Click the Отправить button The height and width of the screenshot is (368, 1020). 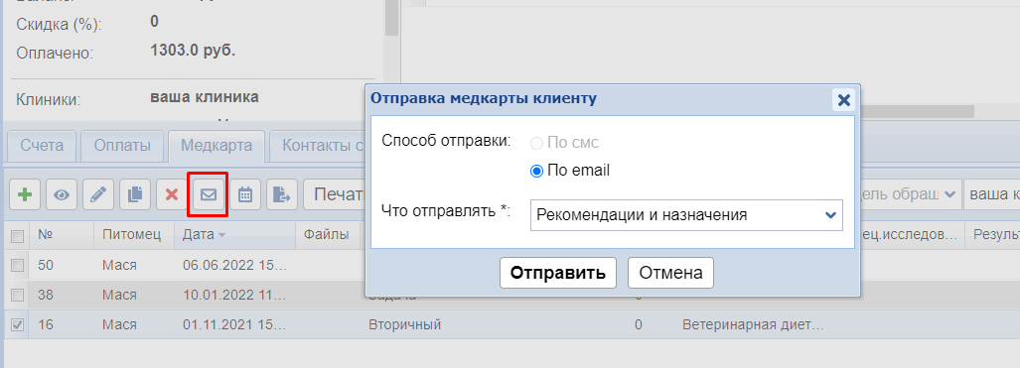[557, 273]
